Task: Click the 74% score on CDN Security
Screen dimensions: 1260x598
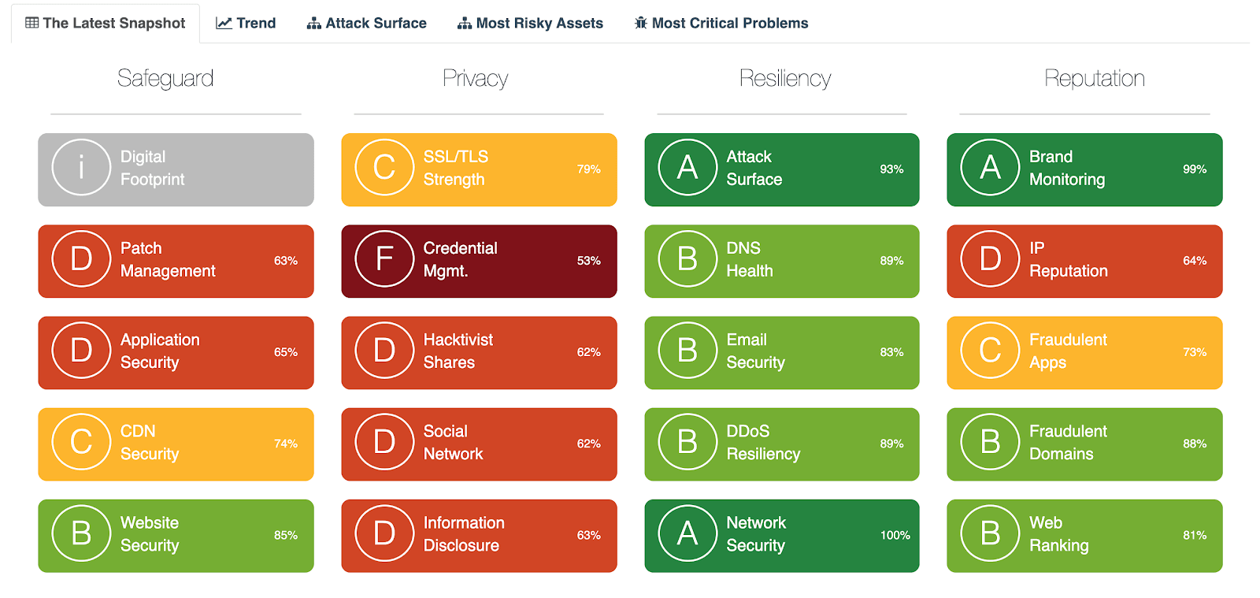Action: coord(286,444)
